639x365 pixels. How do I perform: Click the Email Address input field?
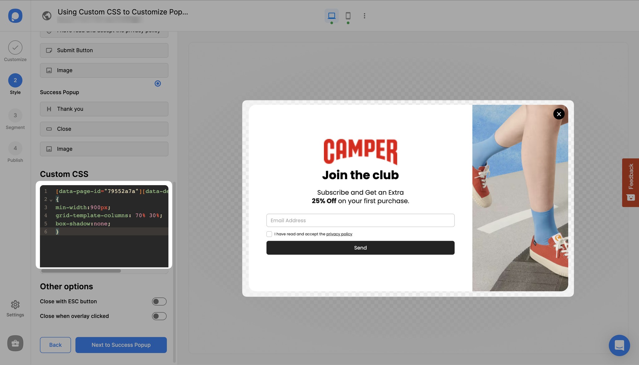(x=360, y=220)
